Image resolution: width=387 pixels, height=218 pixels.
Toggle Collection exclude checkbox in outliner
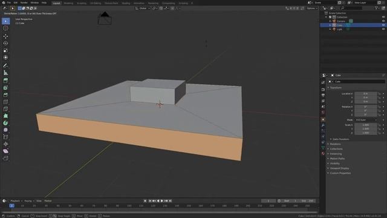click(x=330, y=17)
